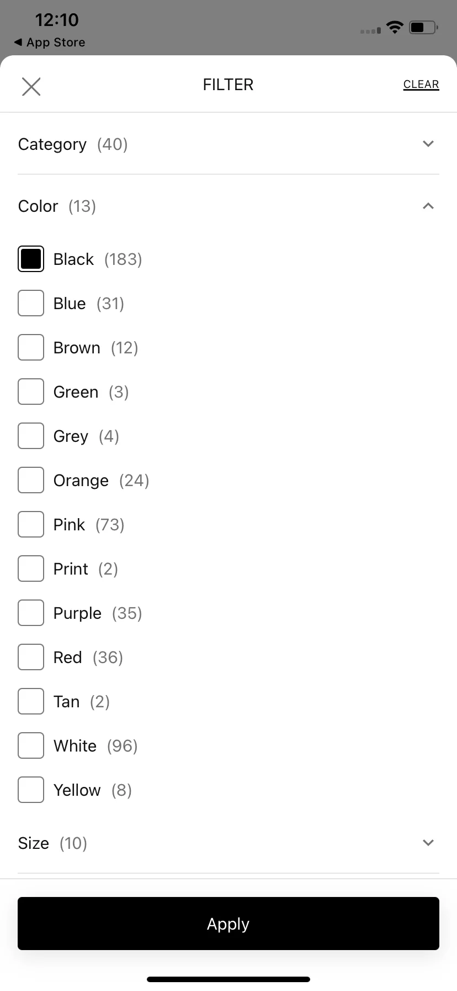Image resolution: width=457 pixels, height=991 pixels.
Task: Expand the Size filter section
Action: pos(228,843)
